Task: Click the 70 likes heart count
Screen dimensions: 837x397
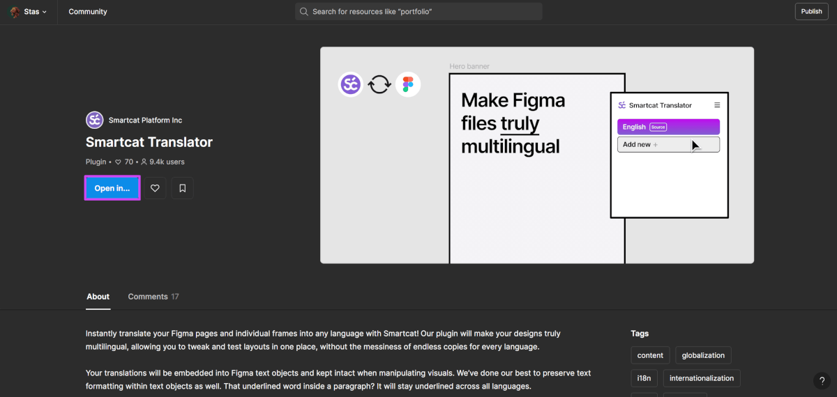Action: [x=124, y=162]
